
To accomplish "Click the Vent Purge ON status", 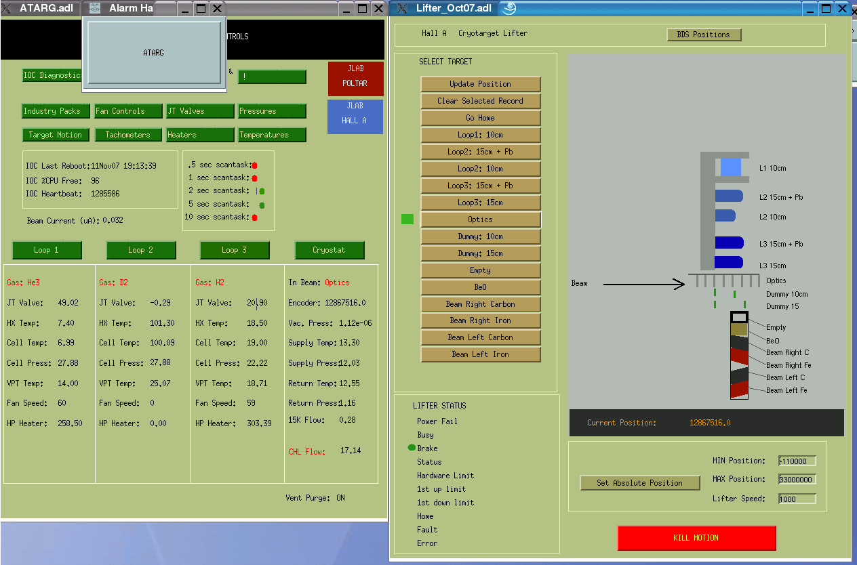I will [x=340, y=498].
